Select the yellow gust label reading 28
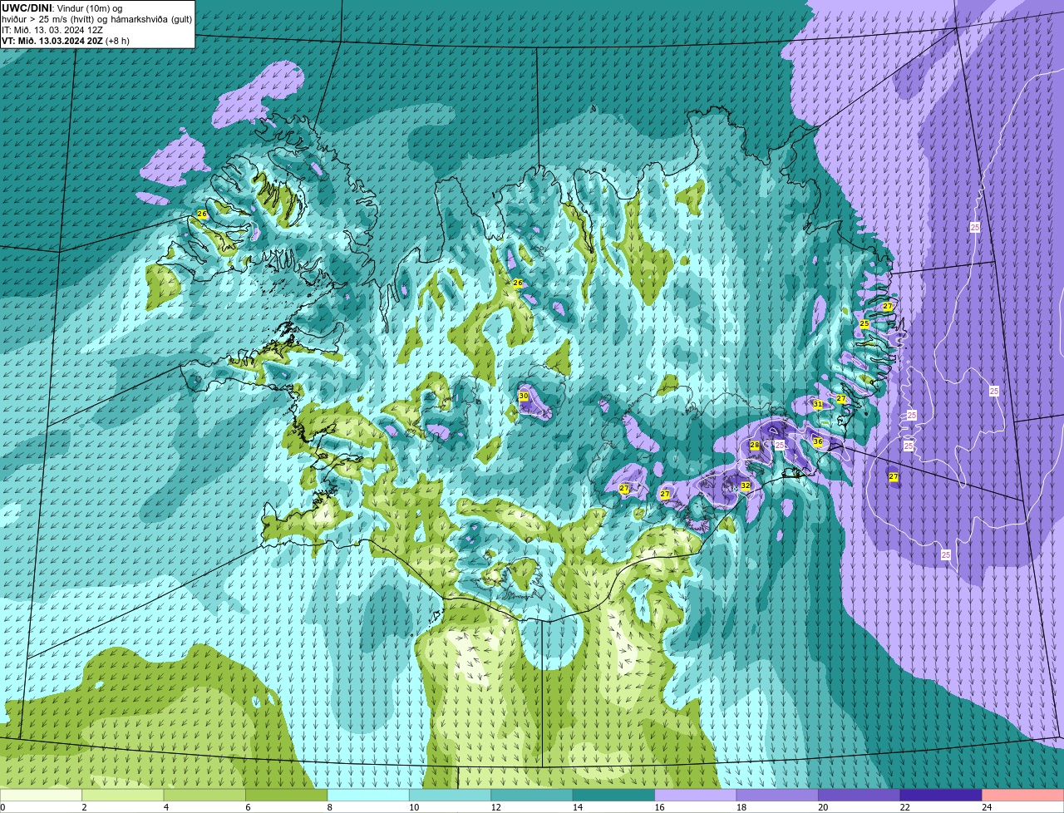This screenshot has height=813, width=1064. click(x=755, y=446)
